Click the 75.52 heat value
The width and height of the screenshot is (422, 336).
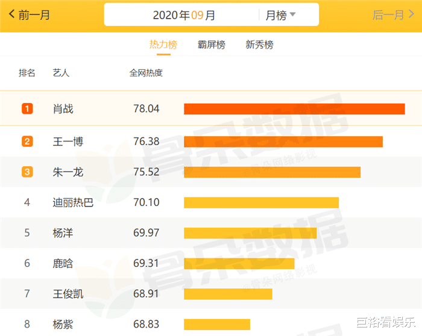pyautogui.click(x=146, y=172)
